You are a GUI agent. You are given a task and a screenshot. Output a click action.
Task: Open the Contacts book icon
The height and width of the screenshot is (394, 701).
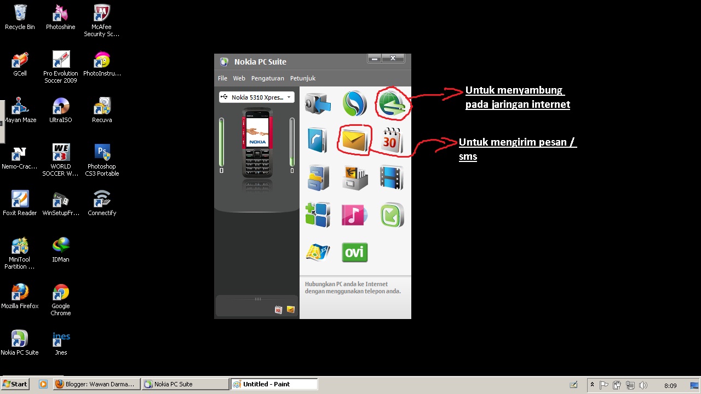tap(318, 140)
